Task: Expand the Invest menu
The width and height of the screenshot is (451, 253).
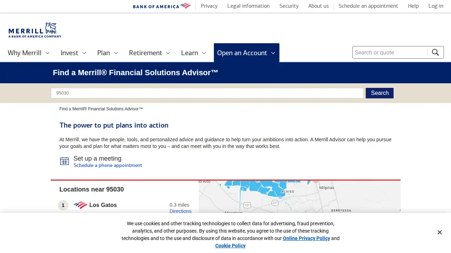Action: pos(73,53)
